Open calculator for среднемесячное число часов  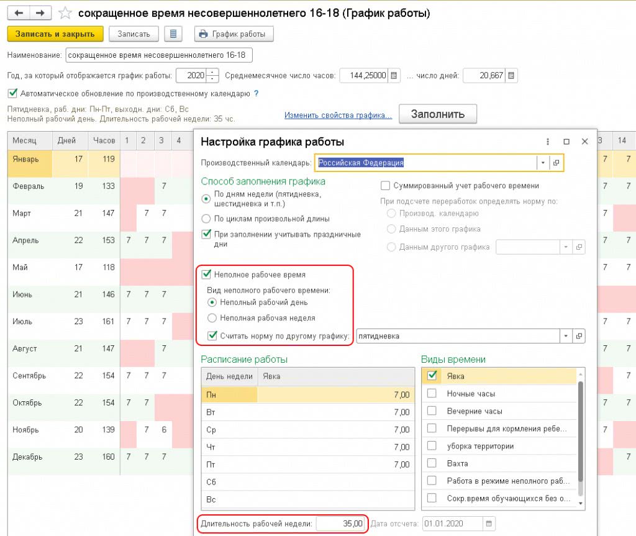394,76
